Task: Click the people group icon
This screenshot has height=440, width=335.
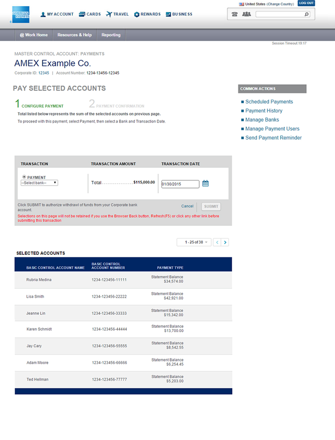Action: (x=246, y=14)
